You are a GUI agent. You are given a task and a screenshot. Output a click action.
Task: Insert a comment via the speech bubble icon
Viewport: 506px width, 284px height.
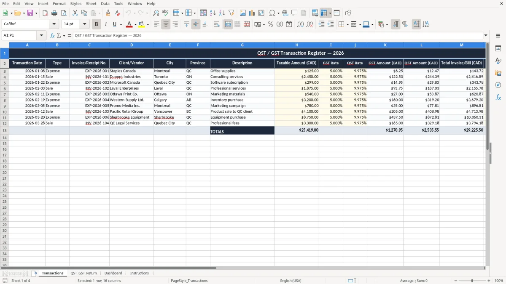(294, 13)
